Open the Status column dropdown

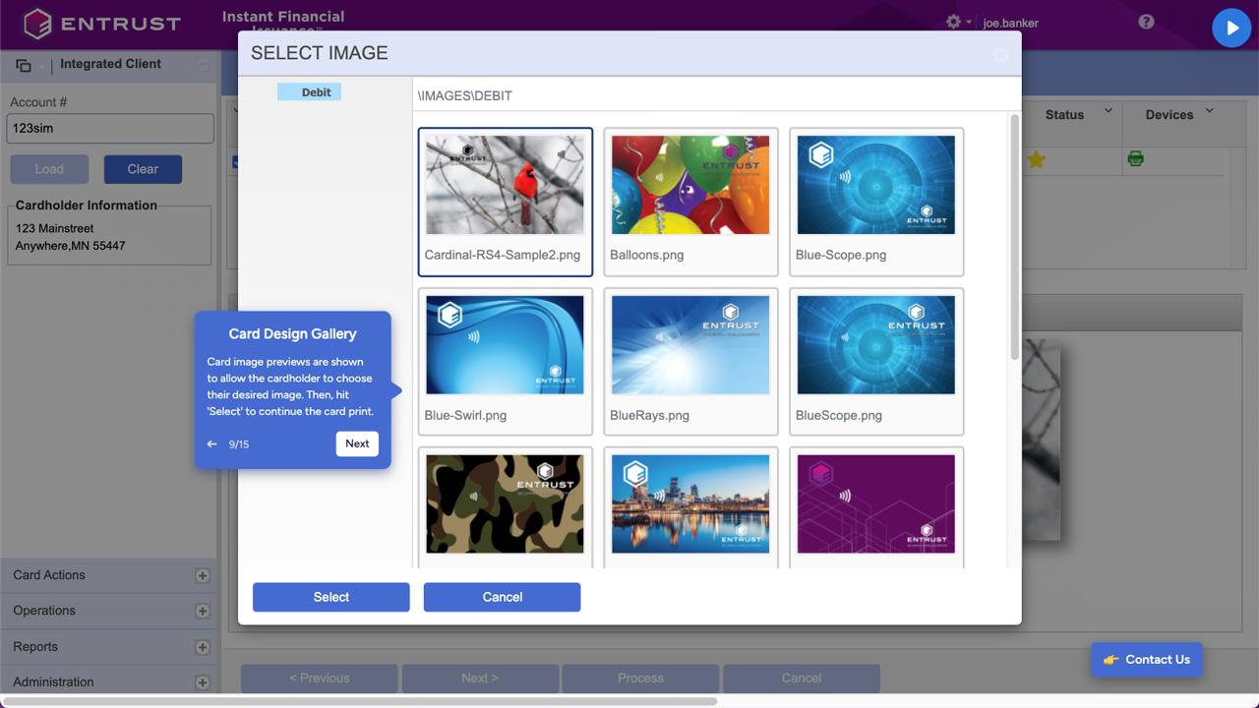click(1109, 111)
